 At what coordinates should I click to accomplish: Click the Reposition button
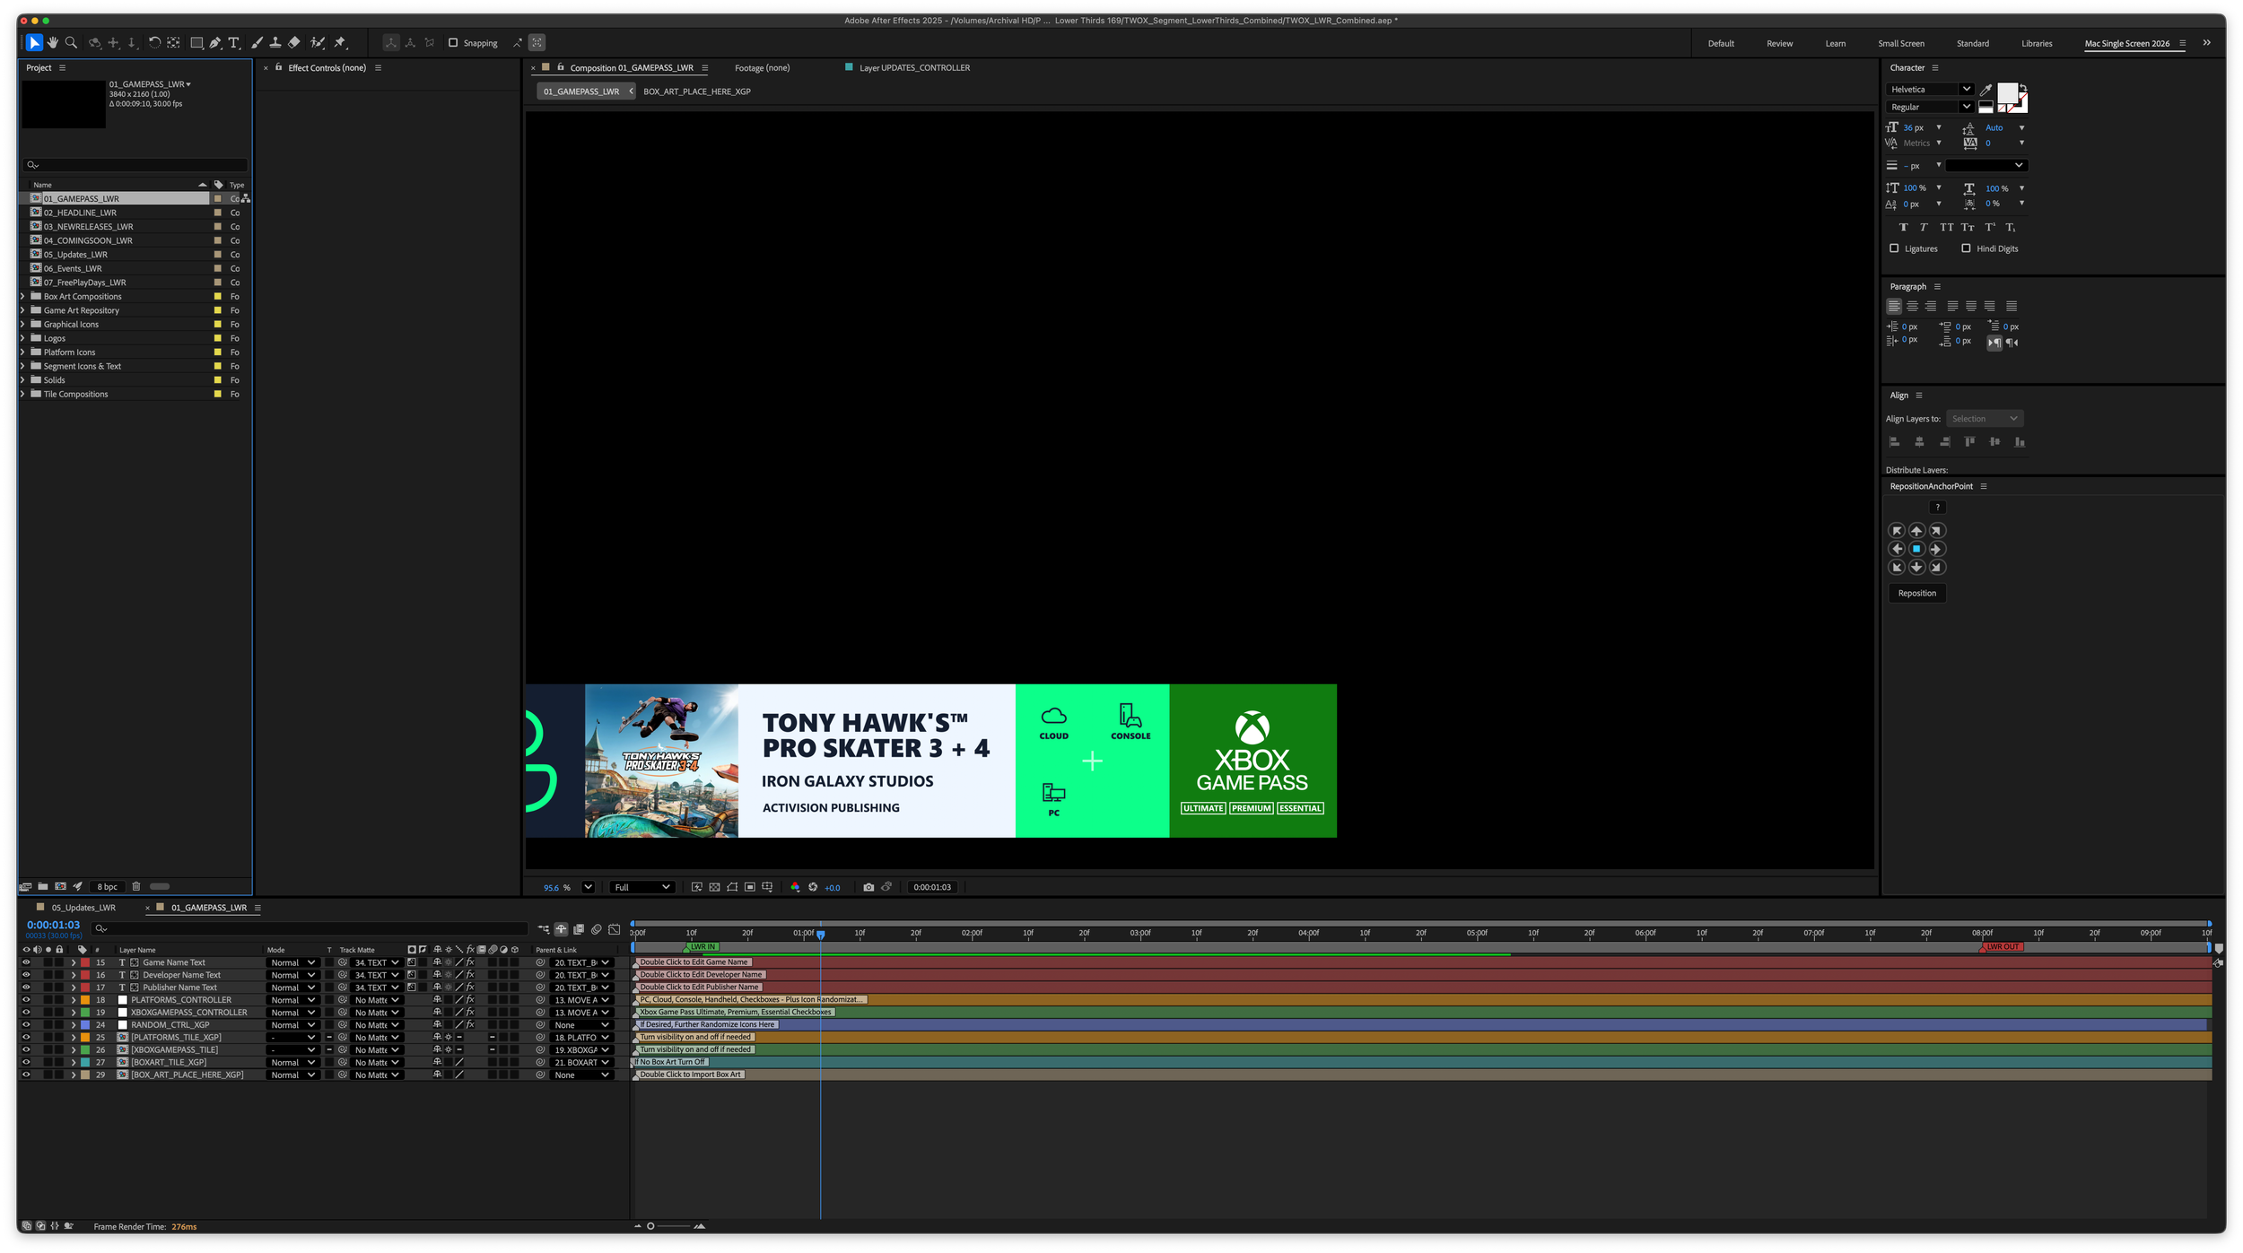[1916, 593]
